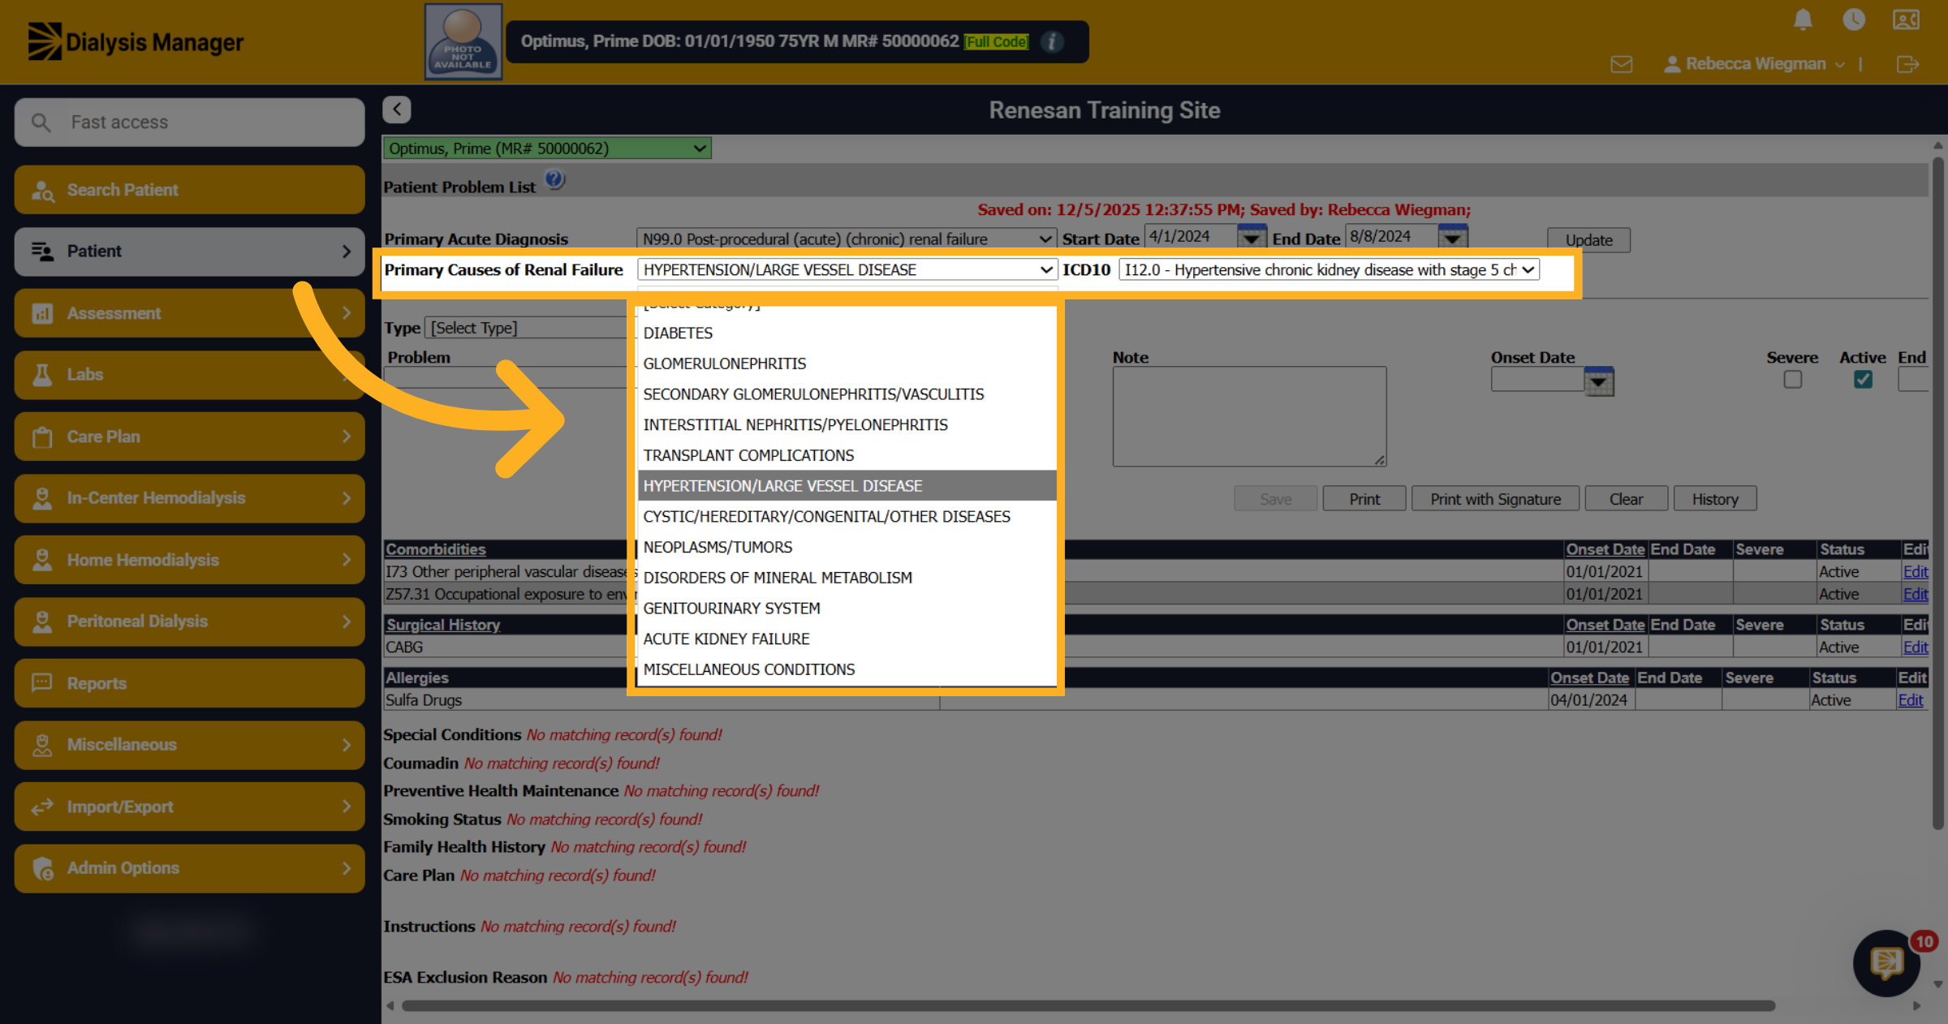Screen dimensions: 1948x1024
Task: Choose GLOMERULONEPHRITIS from the list
Action: (x=847, y=364)
